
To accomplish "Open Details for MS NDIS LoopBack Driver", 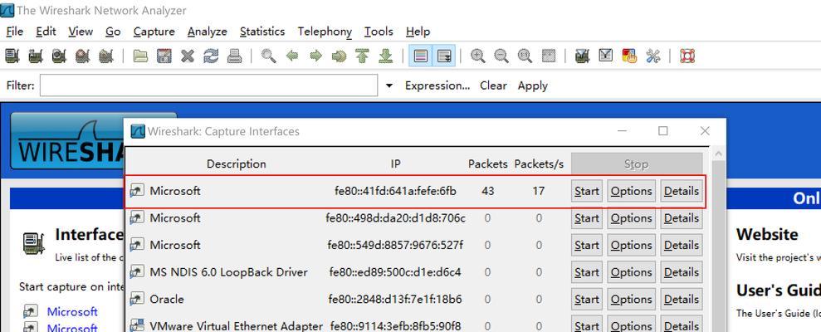I will pos(682,272).
